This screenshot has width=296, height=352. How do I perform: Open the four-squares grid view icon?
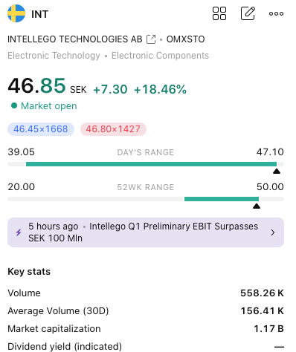(x=219, y=13)
